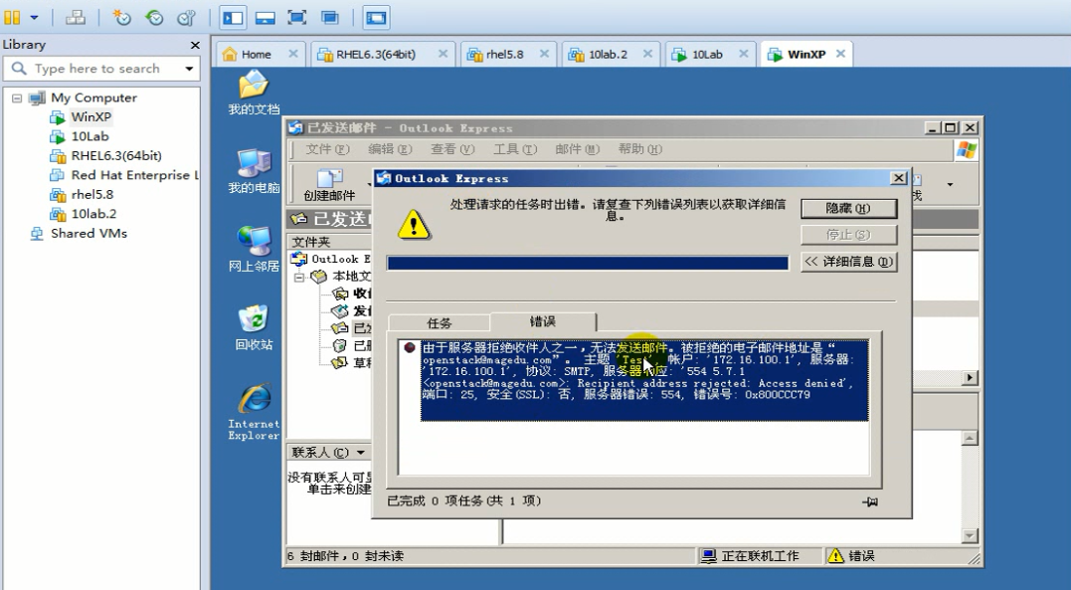Open the 查看(V) menu in Outlook Express
This screenshot has height=590, width=1071.
pyautogui.click(x=452, y=149)
